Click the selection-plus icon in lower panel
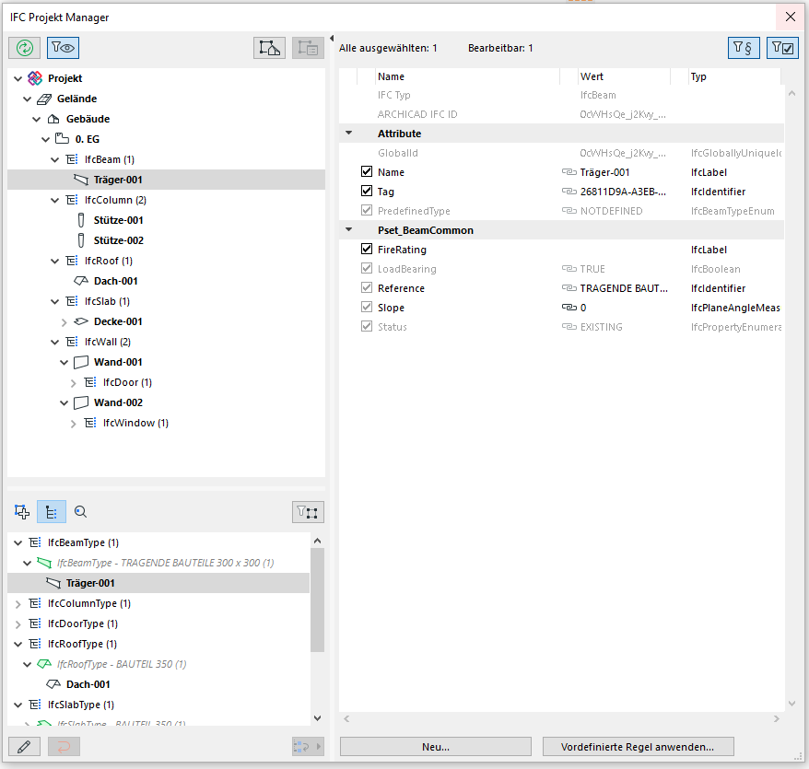This screenshot has width=809, height=769. click(x=23, y=512)
